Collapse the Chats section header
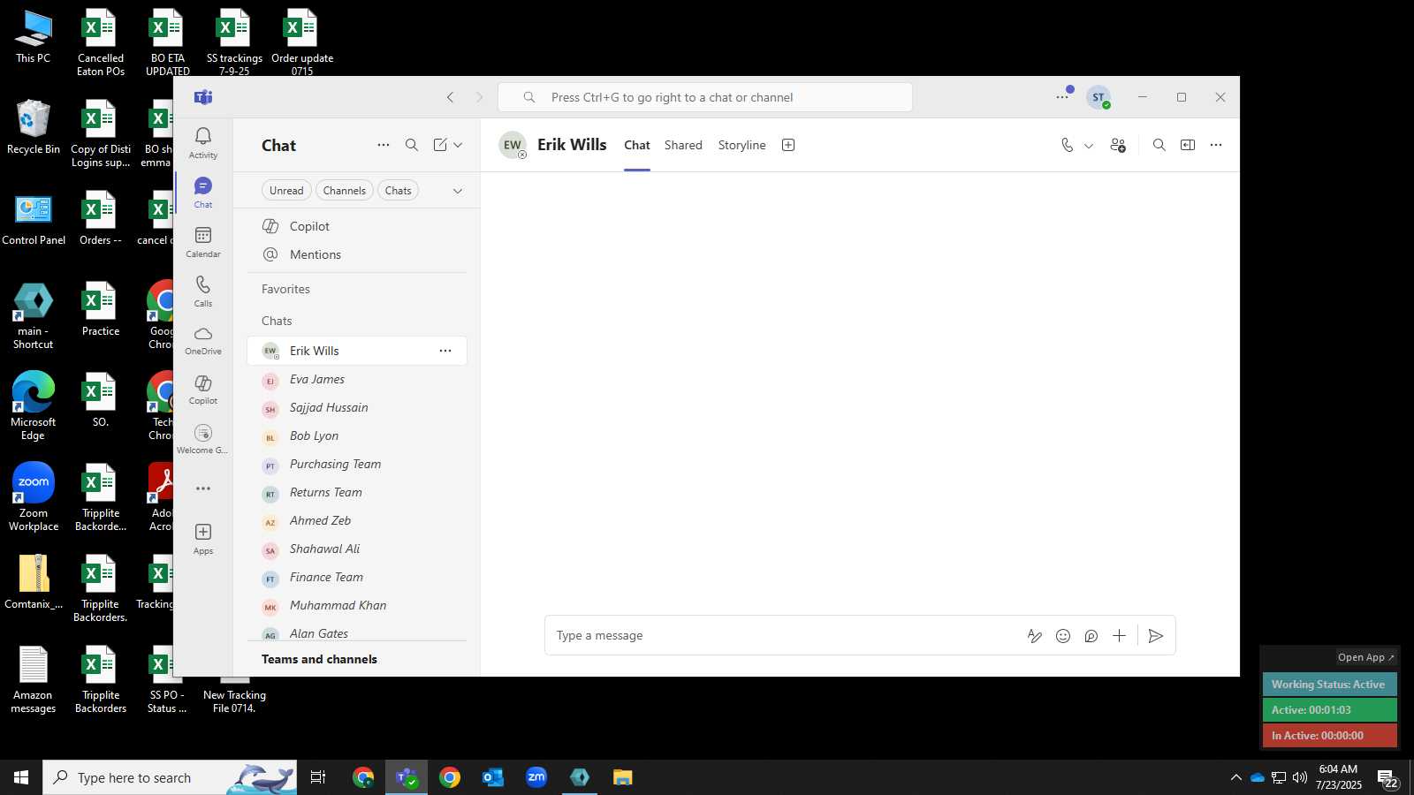Image resolution: width=1414 pixels, height=795 pixels. pyautogui.click(x=277, y=321)
